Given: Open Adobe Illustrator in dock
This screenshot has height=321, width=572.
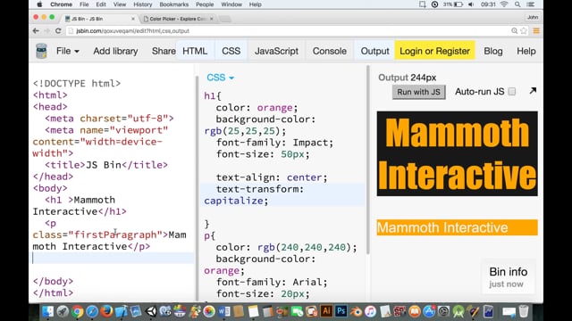Looking at the screenshot, I should click(x=326, y=311).
